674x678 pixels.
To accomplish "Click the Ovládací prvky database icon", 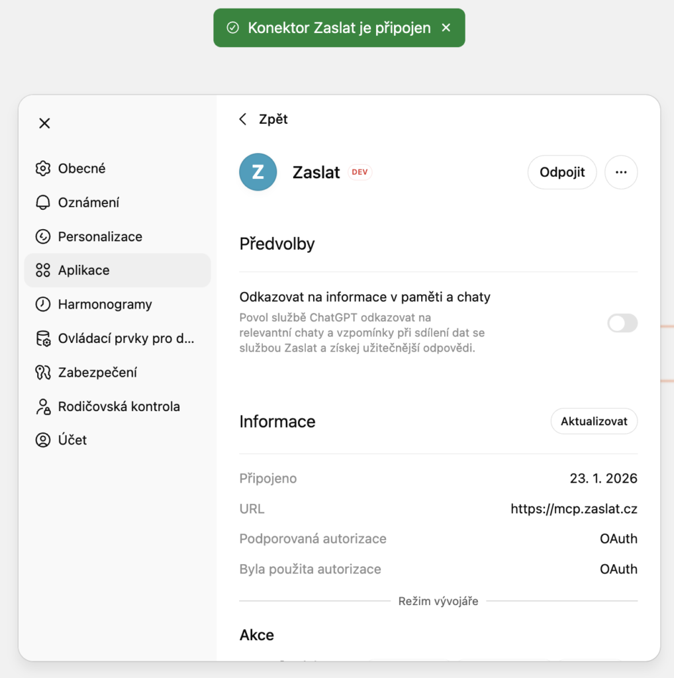I will click(x=43, y=338).
